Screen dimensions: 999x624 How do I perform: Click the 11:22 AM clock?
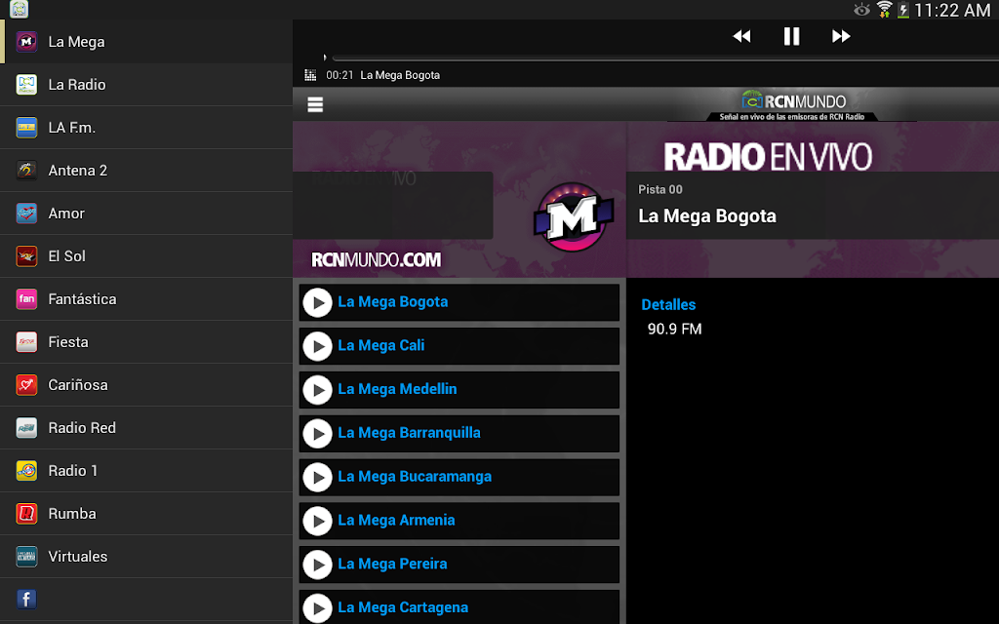tap(952, 10)
